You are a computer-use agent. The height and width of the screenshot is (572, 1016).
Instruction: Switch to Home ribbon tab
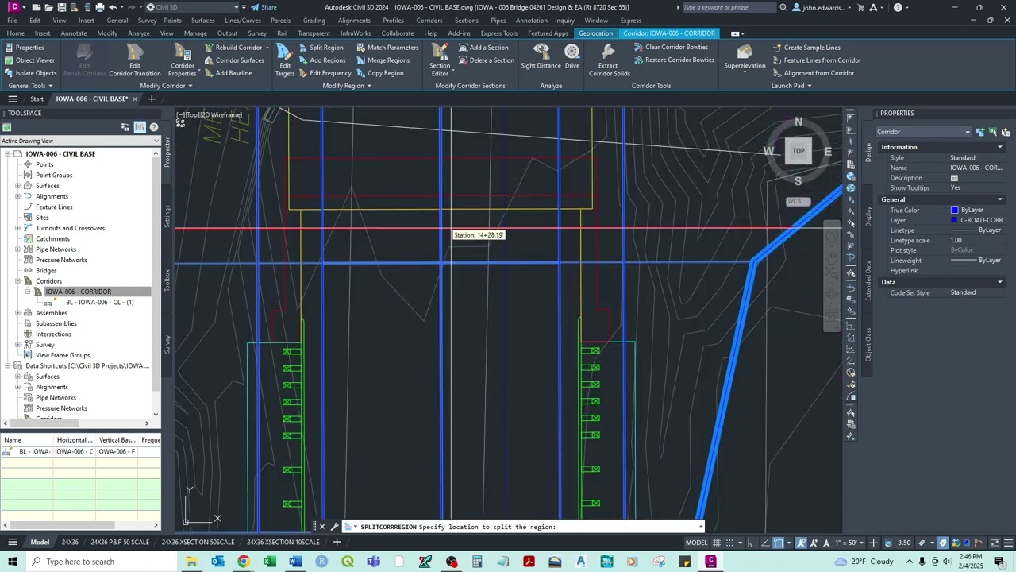coord(16,33)
